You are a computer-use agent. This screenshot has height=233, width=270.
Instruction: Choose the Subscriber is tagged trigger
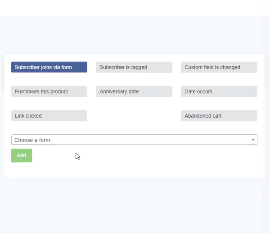coord(134,67)
